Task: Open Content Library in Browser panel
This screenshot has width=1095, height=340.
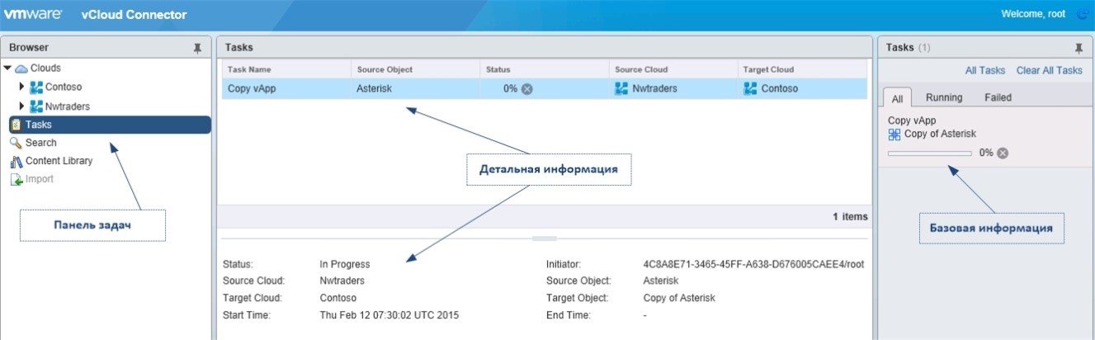Action: 59,161
